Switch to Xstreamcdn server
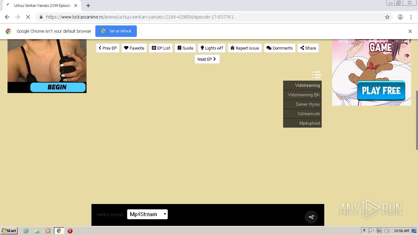 pos(302,114)
